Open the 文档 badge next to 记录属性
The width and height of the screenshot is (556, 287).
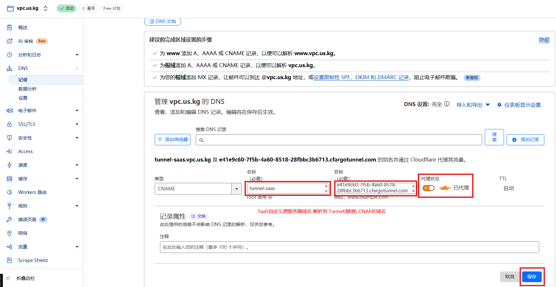coord(198,216)
